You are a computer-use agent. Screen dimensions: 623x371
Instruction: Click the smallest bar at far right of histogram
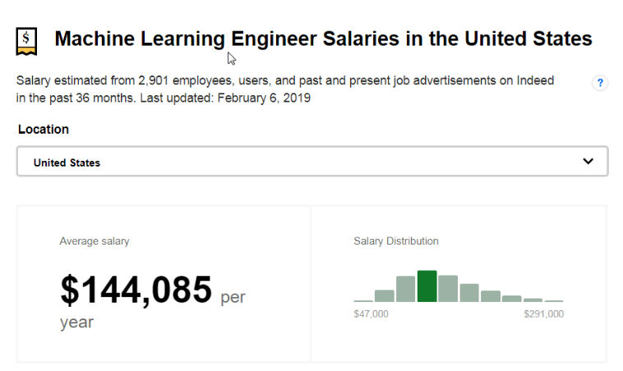point(554,300)
